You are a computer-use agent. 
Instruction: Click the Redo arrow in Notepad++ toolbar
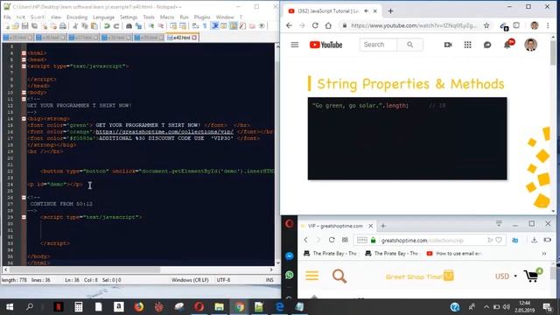116,26
